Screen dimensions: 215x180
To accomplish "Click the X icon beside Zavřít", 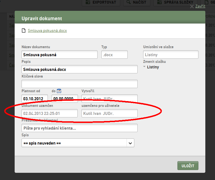I will pyautogui.click(x=192, y=6).
